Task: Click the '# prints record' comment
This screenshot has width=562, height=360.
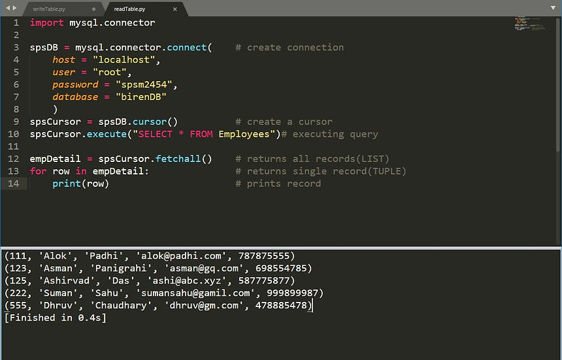Action: coord(278,184)
